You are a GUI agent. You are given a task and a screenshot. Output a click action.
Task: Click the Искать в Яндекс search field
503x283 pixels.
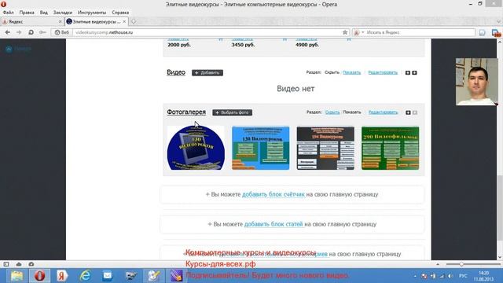coord(420,32)
